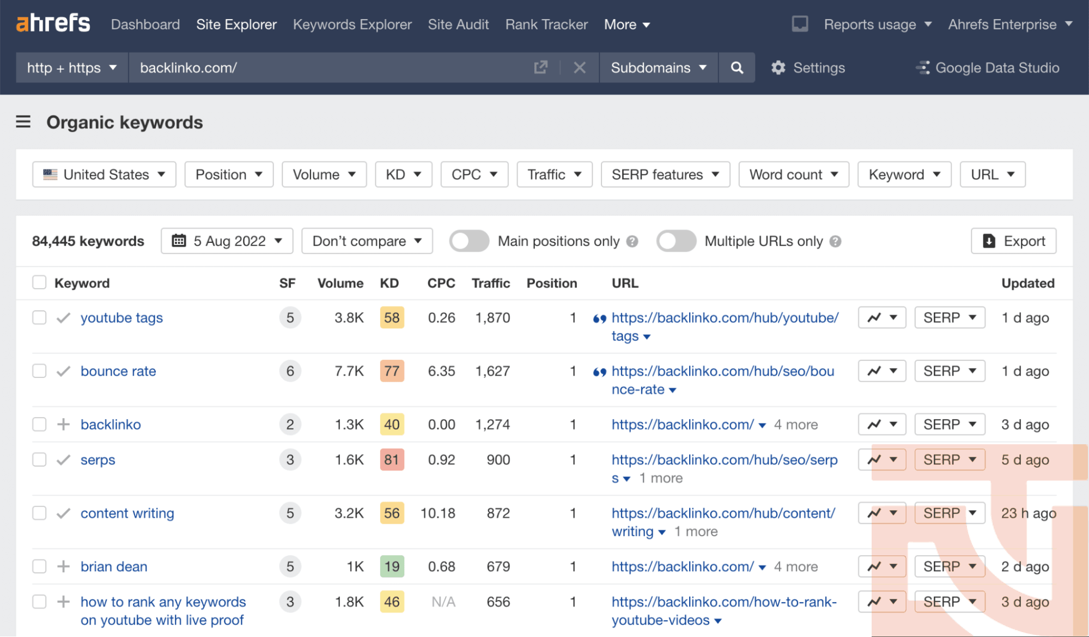This screenshot has width=1089, height=637.
Task: Open the Don't compare dropdown
Action: 367,241
